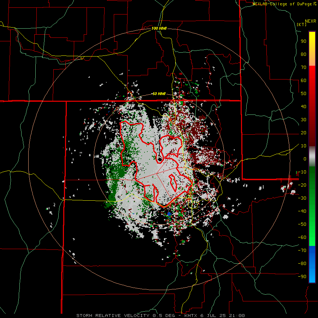
Task: Click the NEXLAB-College of DuPage label
Action: [282, 4]
